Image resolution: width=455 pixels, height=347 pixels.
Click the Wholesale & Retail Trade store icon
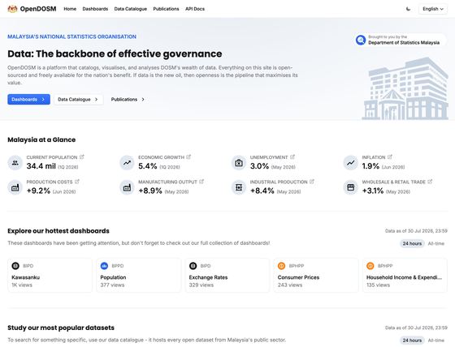point(350,187)
